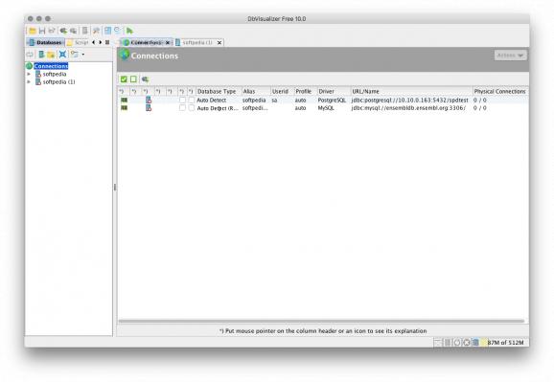The width and height of the screenshot is (554, 382).
Task: Close the Connections editor tab
Action: 168,43
